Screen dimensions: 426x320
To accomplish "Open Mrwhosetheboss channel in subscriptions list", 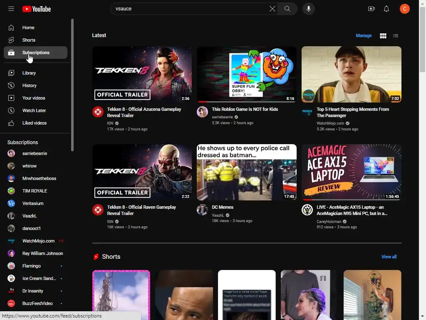I will click(x=36, y=178).
